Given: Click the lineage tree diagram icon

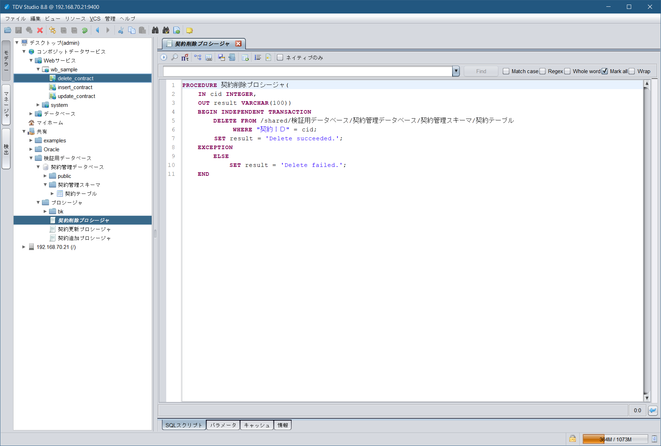Looking at the screenshot, I should [x=198, y=58].
